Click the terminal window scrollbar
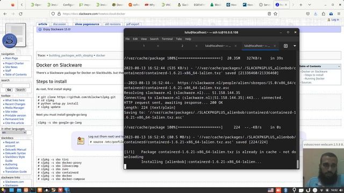The height and width of the screenshot is (193, 344). point(297,164)
